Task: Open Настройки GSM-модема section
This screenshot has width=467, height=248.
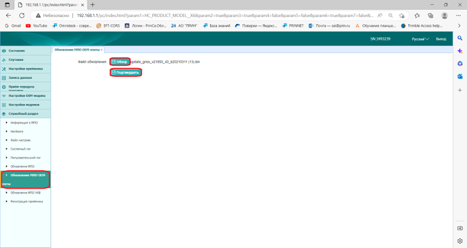Action: (25, 96)
